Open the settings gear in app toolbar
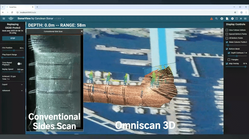249x139 pixels. click(232, 19)
